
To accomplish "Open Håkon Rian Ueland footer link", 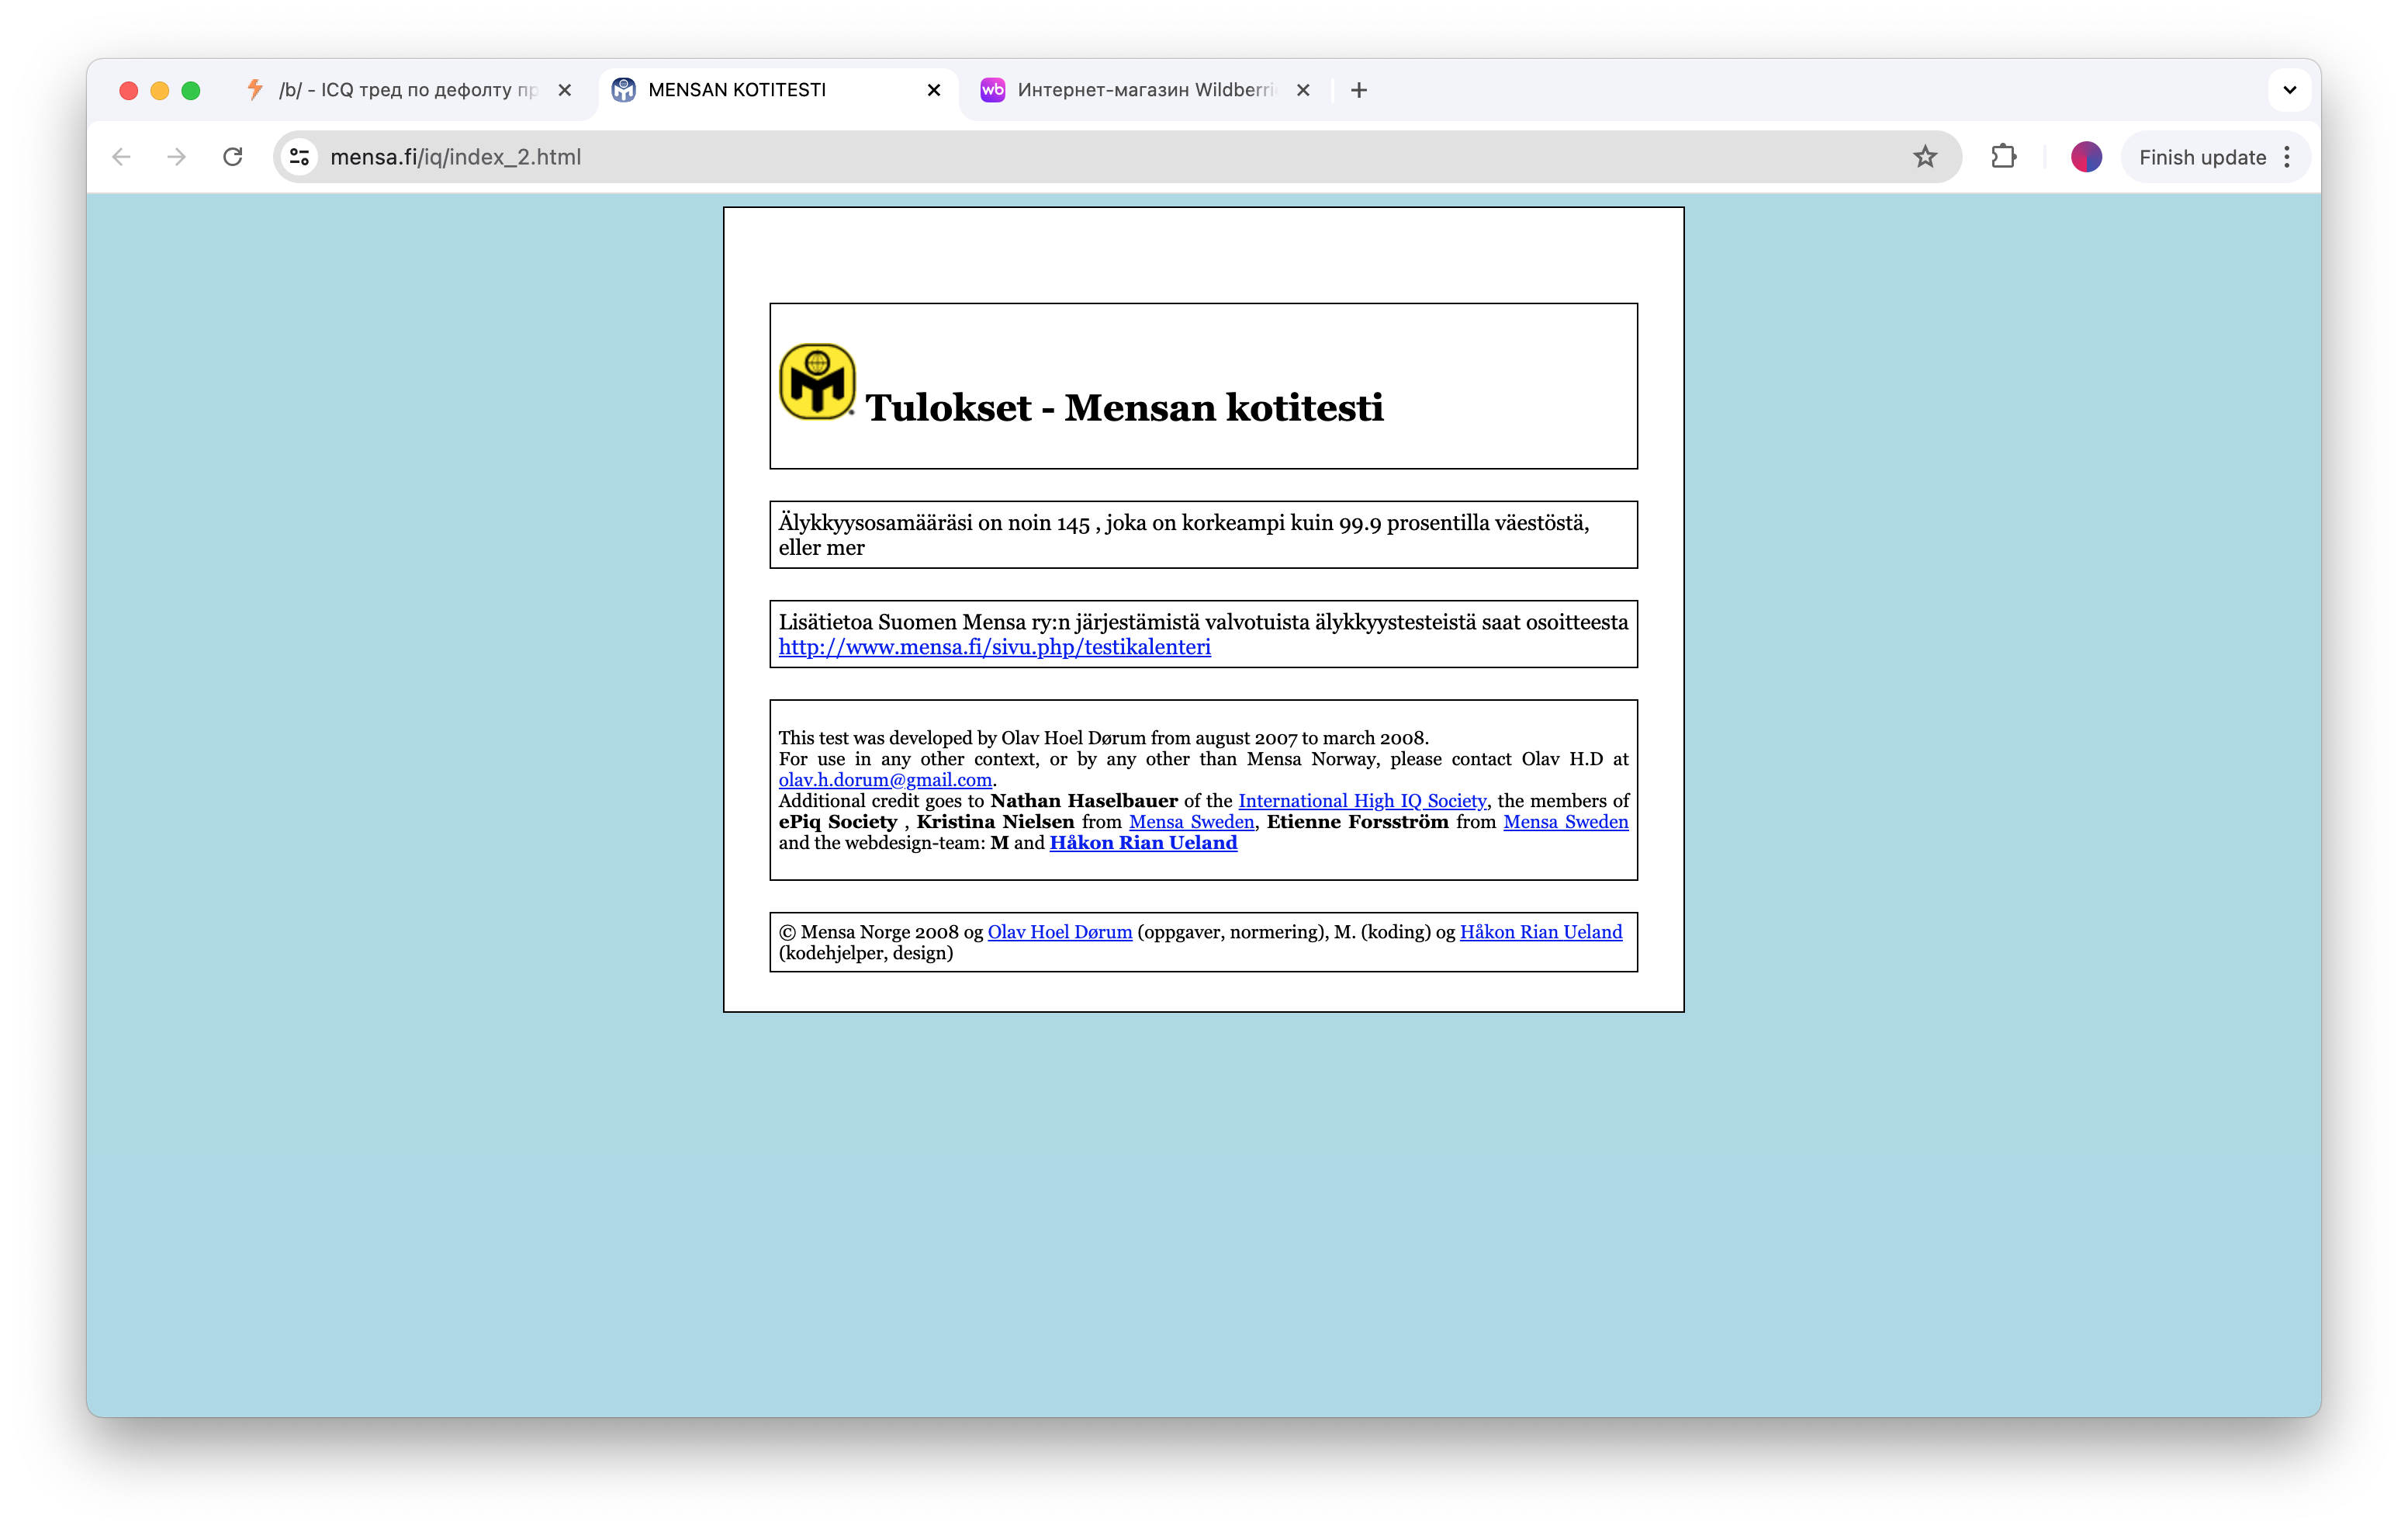I will tap(1541, 931).
